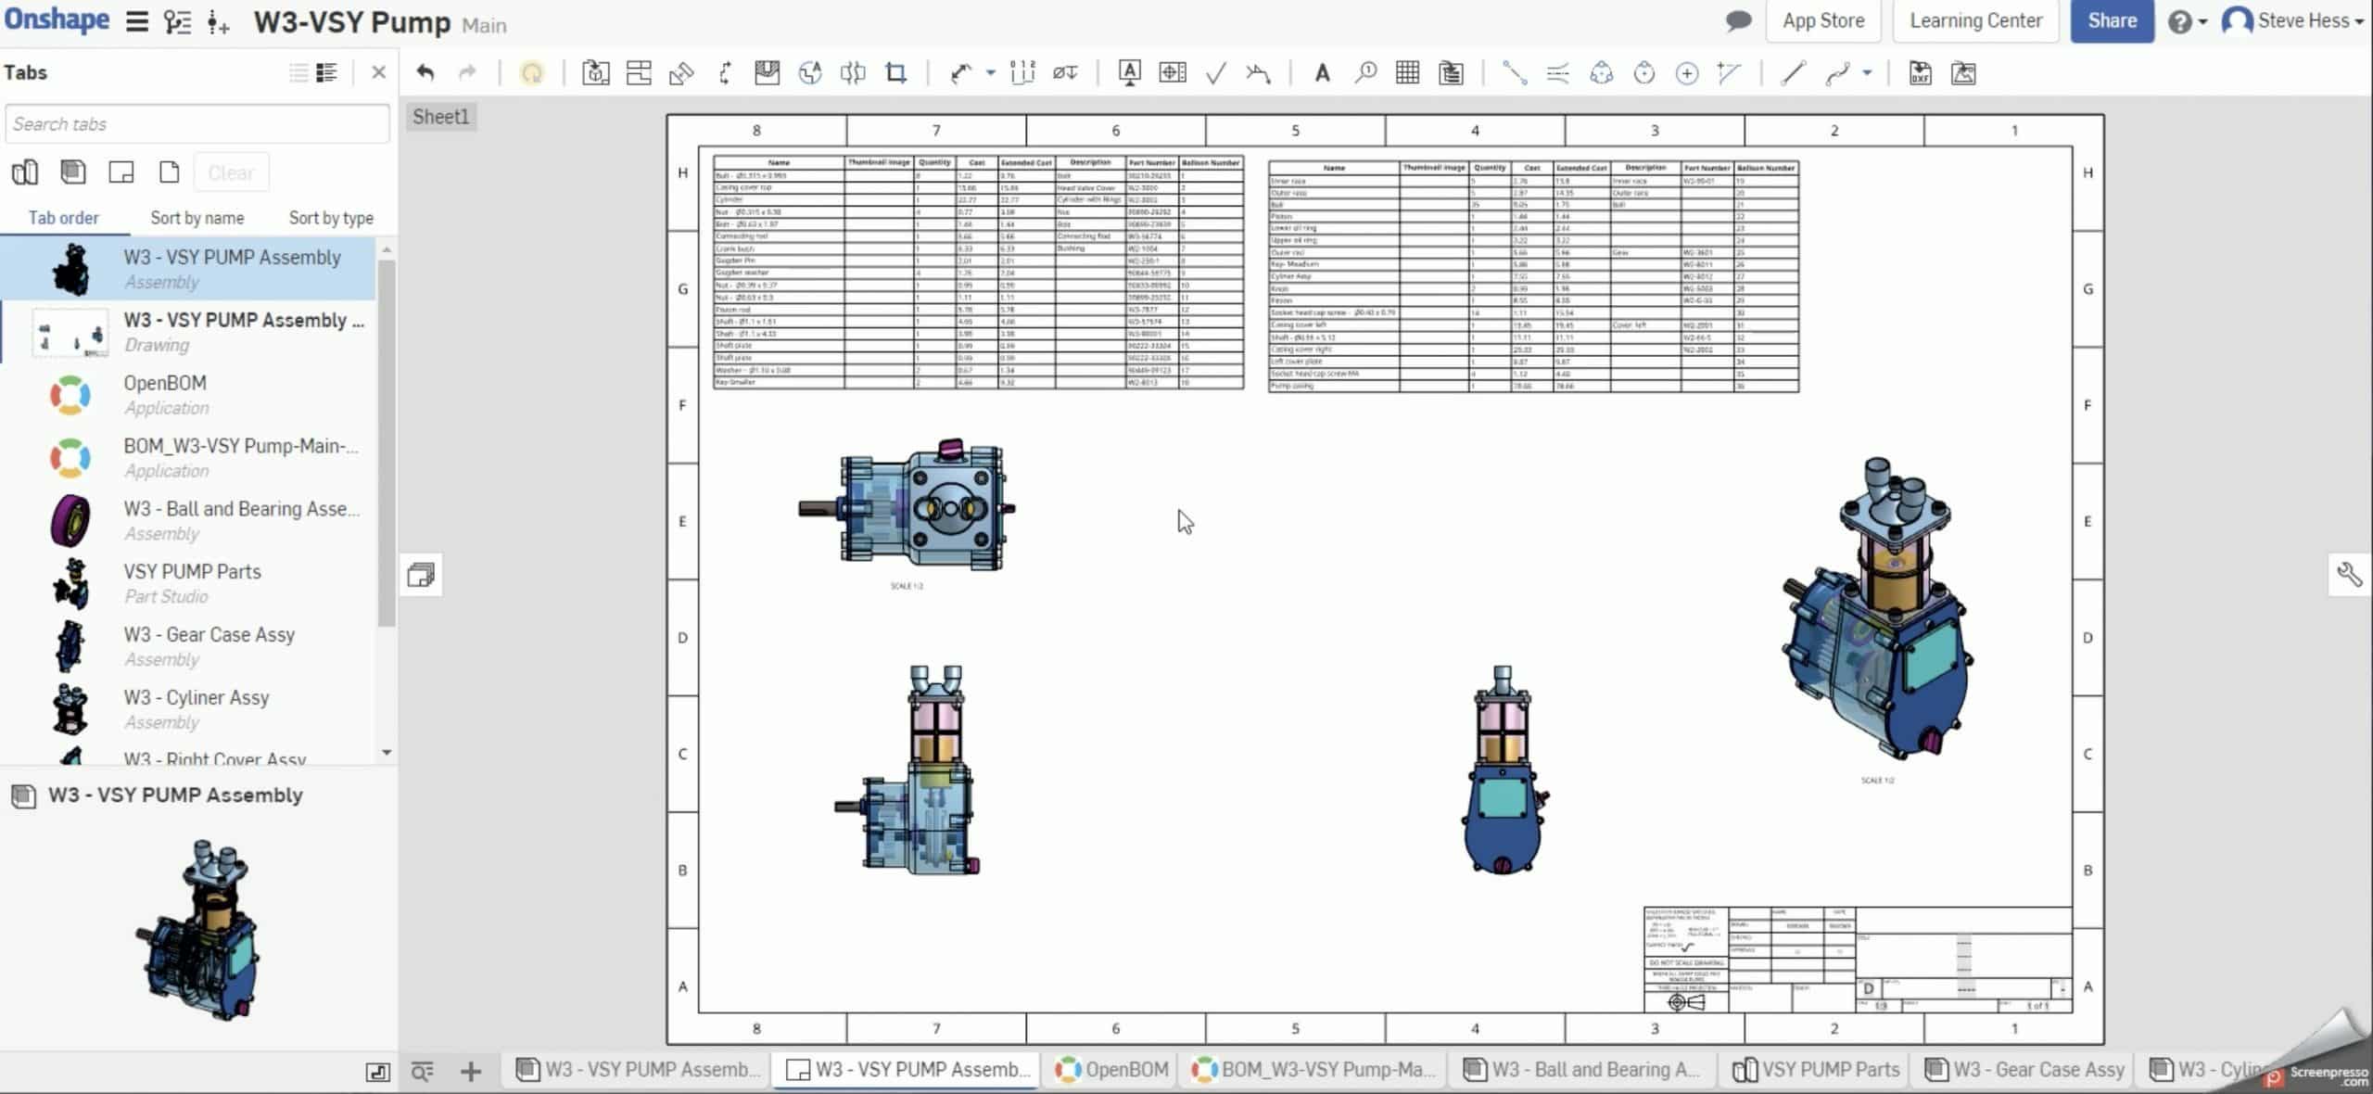Click the Share button top right
This screenshot has width=2373, height=1094.
[x=2113, y=19]
